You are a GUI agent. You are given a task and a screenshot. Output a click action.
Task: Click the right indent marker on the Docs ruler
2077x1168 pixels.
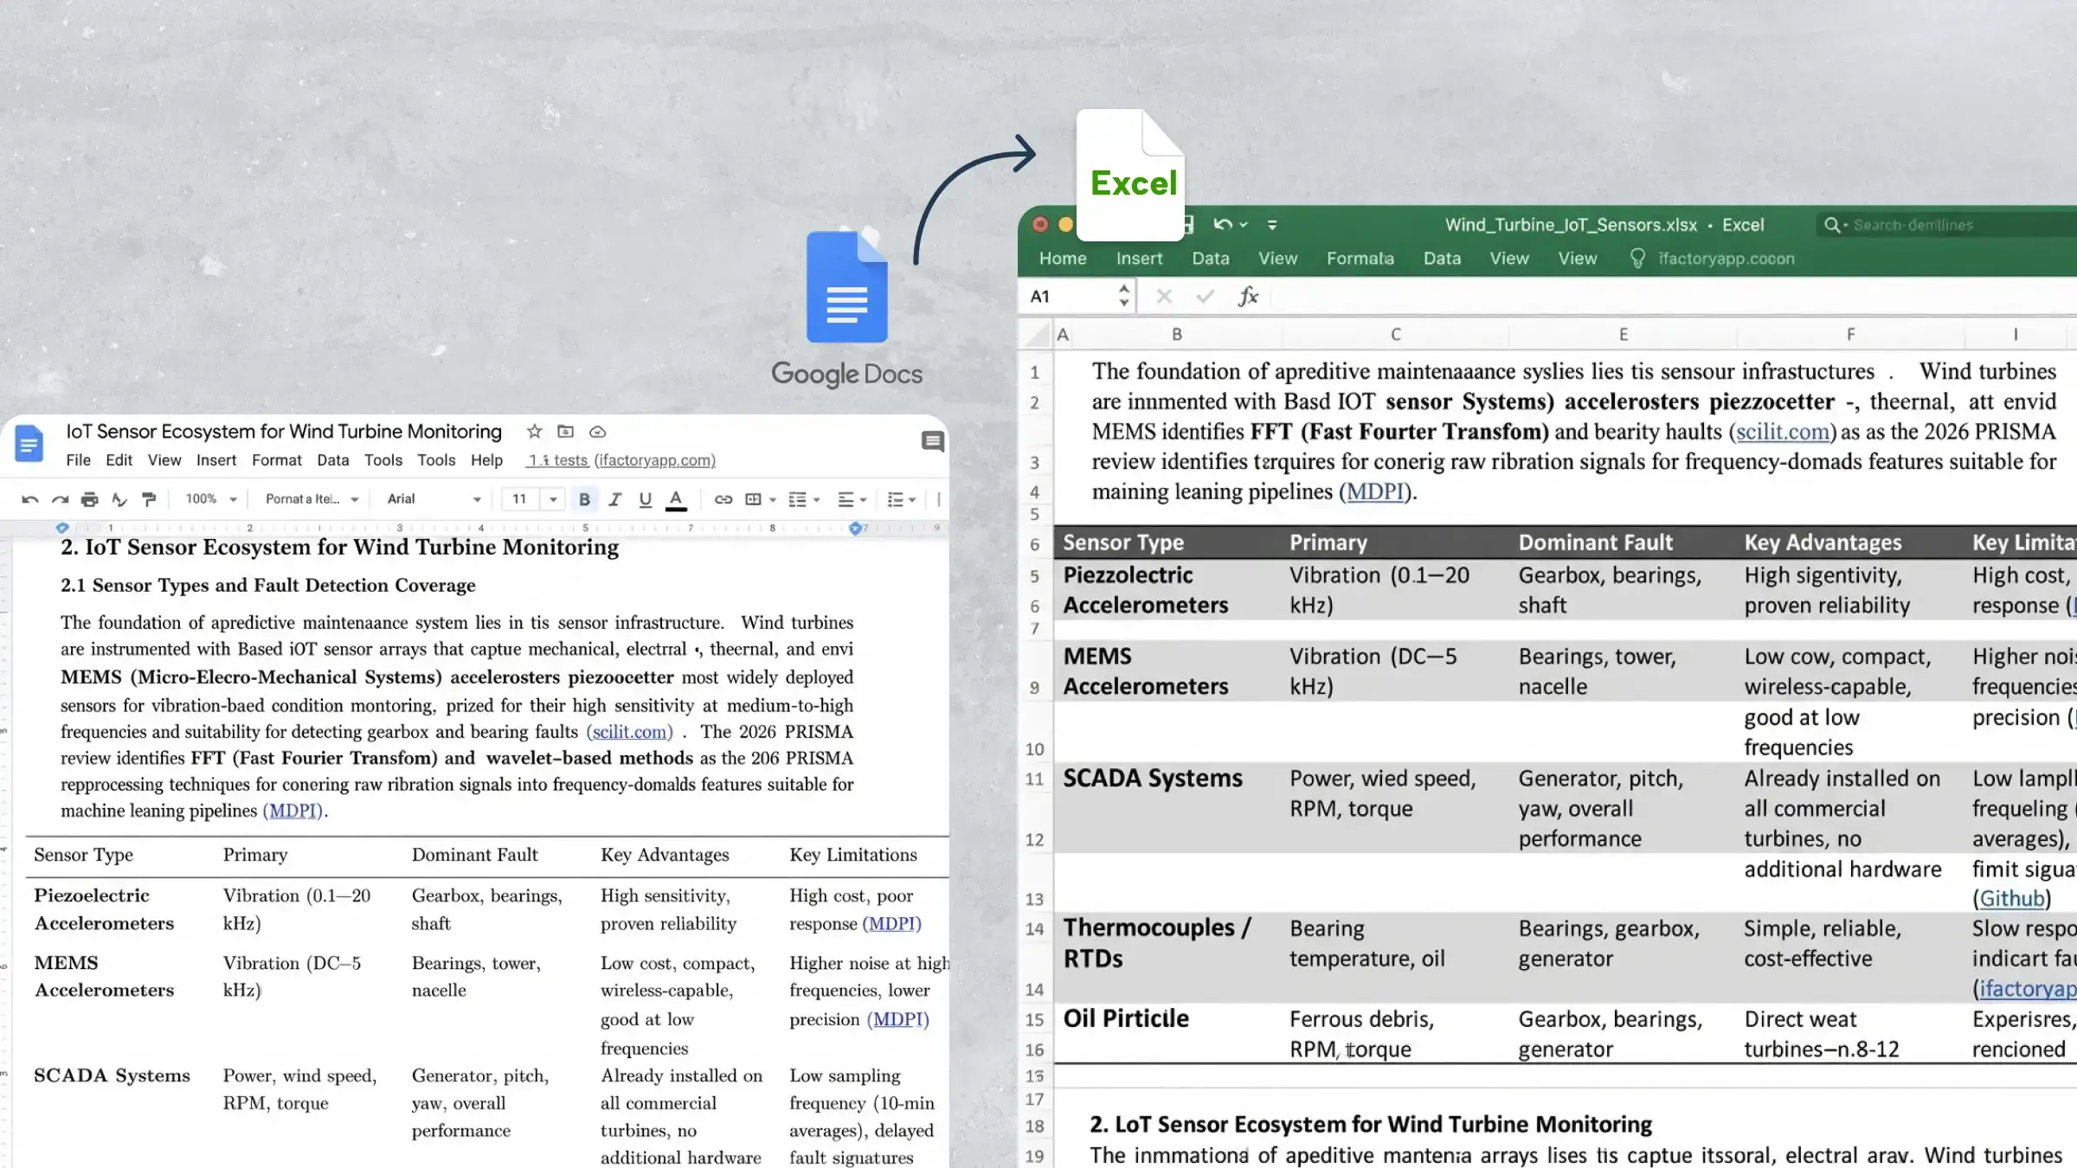pos(855,528)
